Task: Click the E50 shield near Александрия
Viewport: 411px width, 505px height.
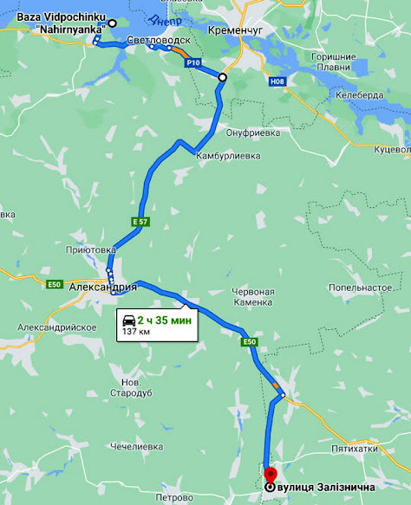Action: (54, 284)
